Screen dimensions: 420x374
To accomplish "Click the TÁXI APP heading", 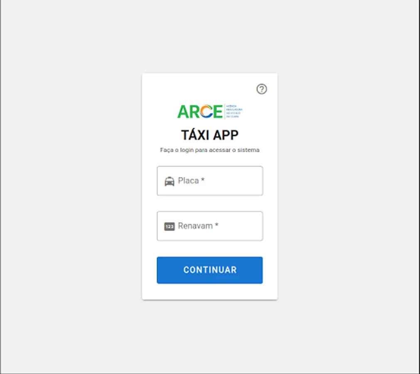I will coord(210,135).
